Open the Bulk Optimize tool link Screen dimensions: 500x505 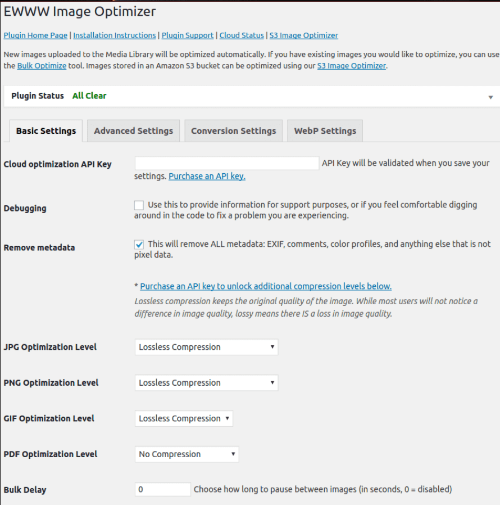[x=42, y=66]
